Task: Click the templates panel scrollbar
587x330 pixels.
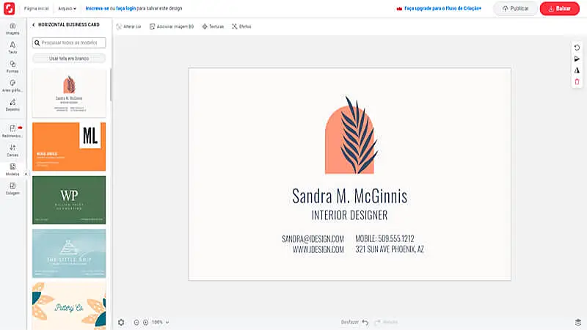Action: click(x=111, y=84)
